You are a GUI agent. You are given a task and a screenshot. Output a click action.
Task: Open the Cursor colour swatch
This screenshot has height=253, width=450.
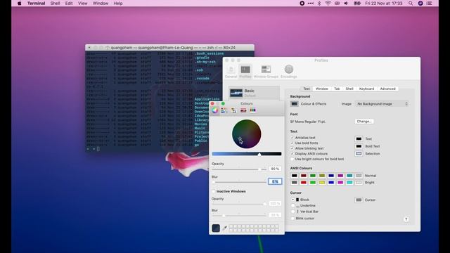359,200
